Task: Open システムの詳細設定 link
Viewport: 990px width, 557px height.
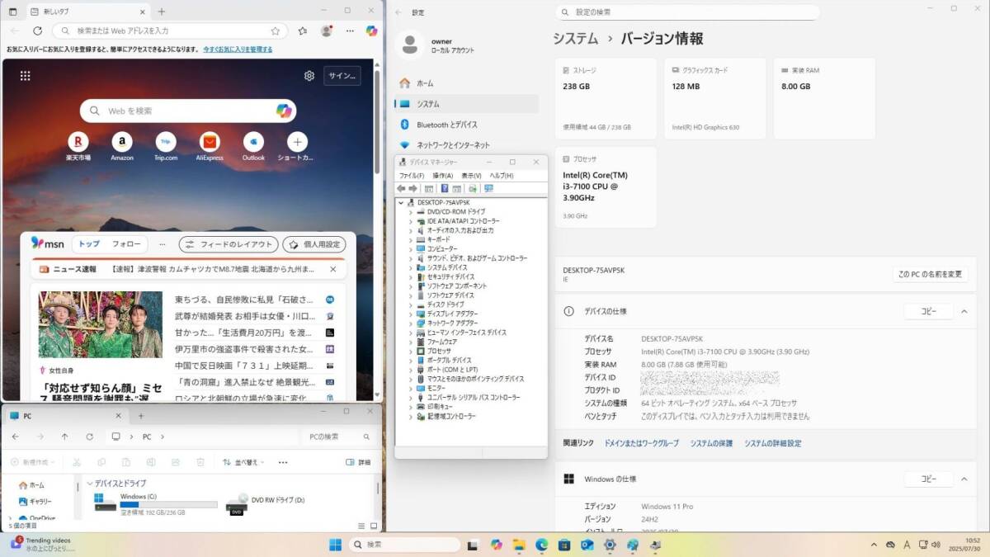Action: (x=772, y=443)
